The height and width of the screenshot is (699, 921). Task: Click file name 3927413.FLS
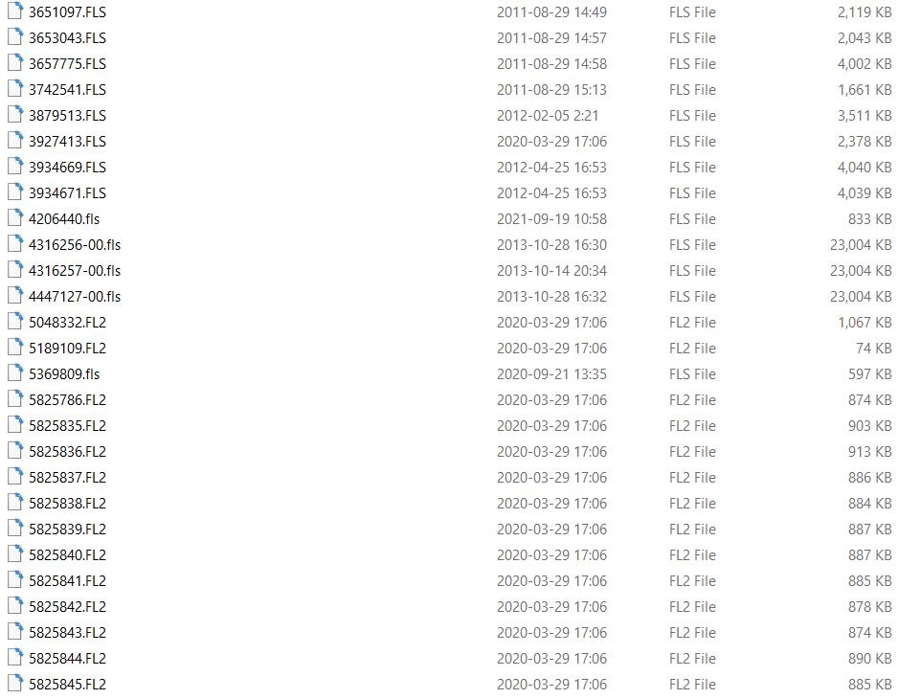[x=68, y=142]
